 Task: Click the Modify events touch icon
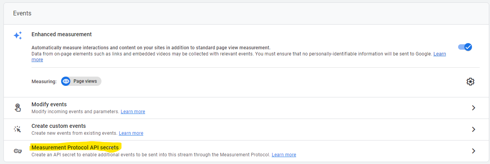click(18, 108)
